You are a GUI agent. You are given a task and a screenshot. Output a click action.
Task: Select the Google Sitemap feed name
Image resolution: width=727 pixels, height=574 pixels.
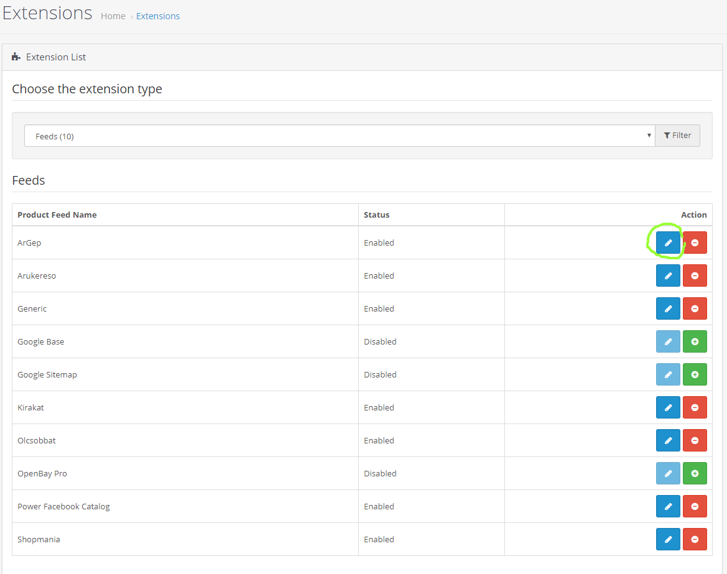pos(47,374)
